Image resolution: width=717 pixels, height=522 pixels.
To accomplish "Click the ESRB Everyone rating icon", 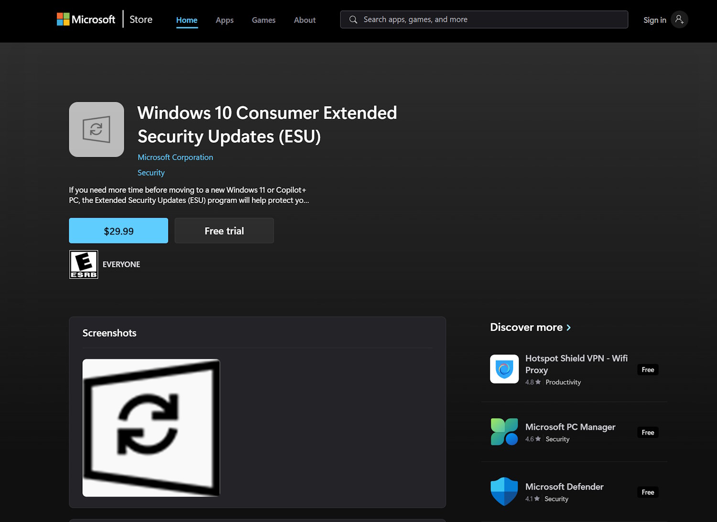I will (x=84, y=264).
